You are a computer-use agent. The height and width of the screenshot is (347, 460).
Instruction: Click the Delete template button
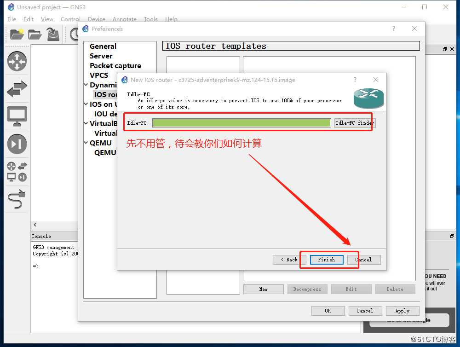[x=395, y=289]
